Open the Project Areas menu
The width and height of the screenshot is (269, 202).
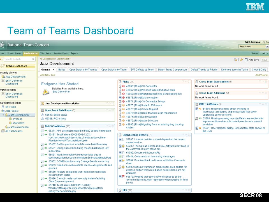(14, 53)
